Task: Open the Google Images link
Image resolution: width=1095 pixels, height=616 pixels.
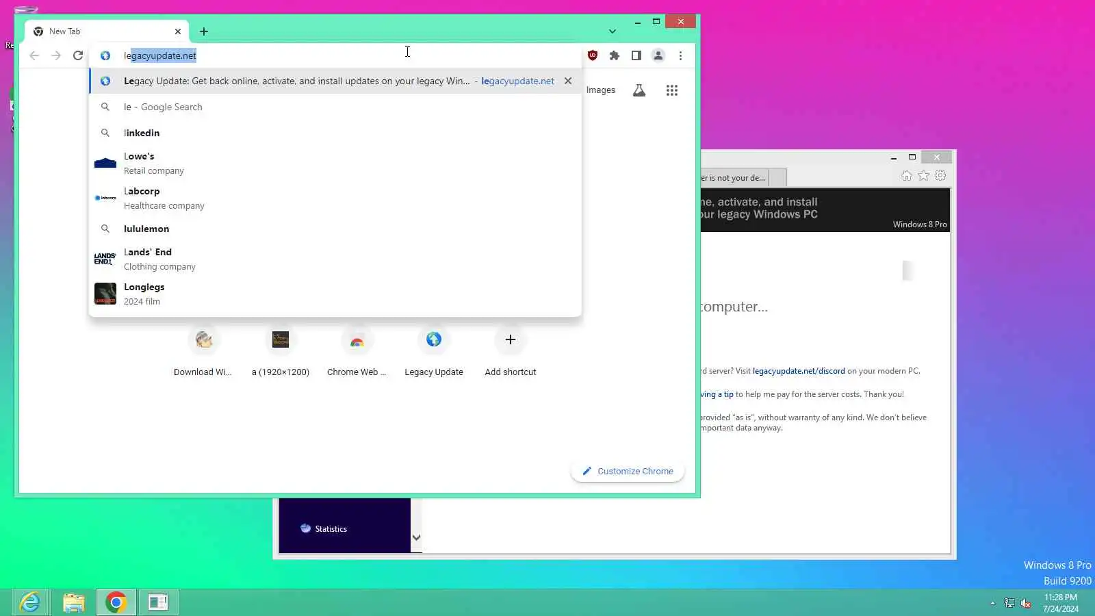Action: 601,90
